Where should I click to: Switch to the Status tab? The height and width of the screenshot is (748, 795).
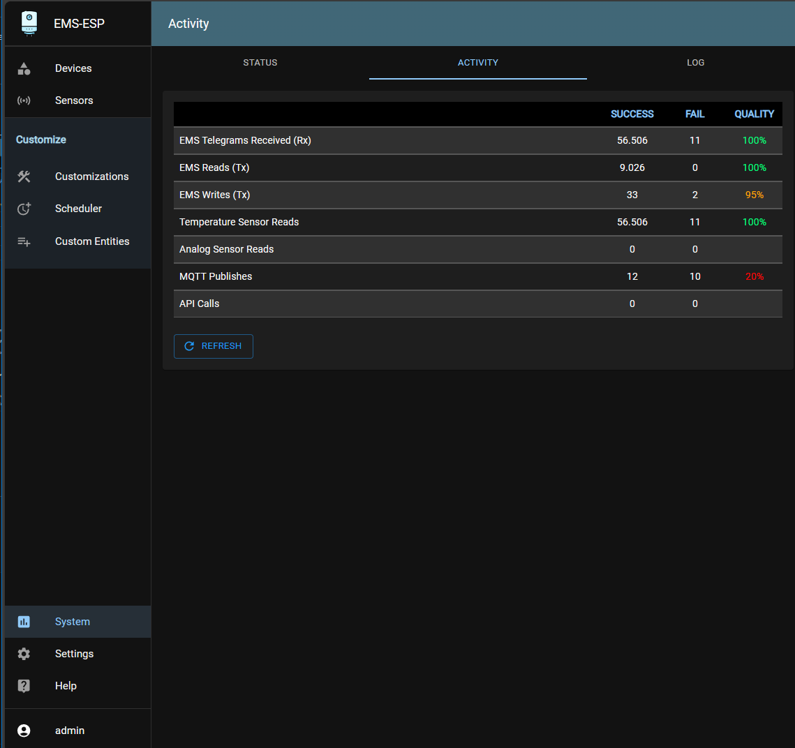260,63
